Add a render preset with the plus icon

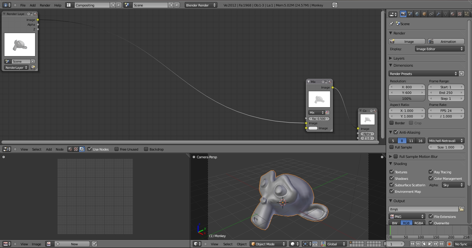[x=462, y=74]
